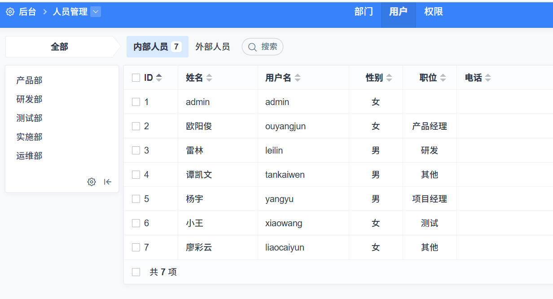
Task: Sort the 电话 column
Action: pos(487,77)
